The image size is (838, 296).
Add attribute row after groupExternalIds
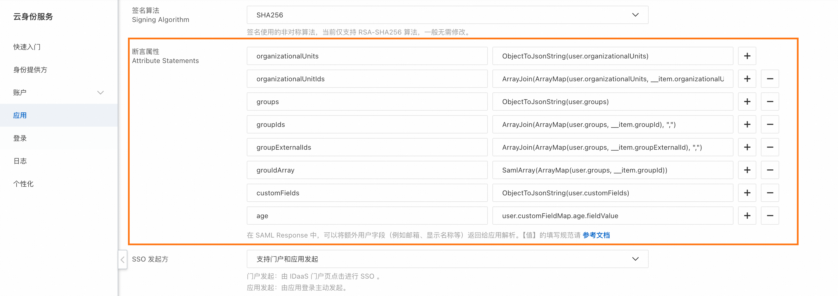[747, 147]
